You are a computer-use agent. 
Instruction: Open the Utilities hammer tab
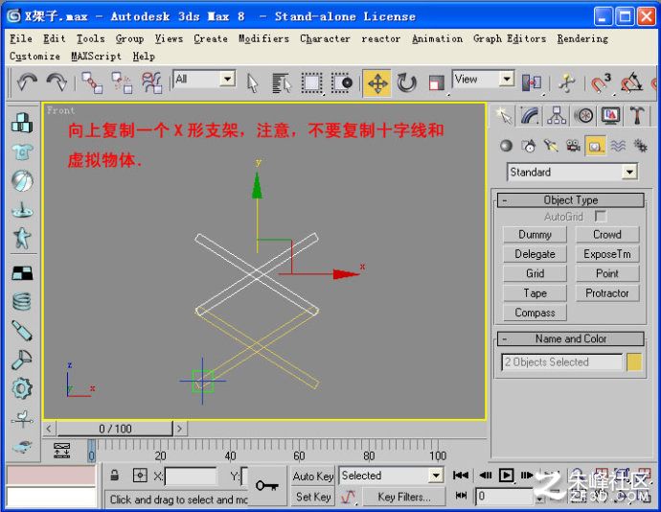click(637, 115)
